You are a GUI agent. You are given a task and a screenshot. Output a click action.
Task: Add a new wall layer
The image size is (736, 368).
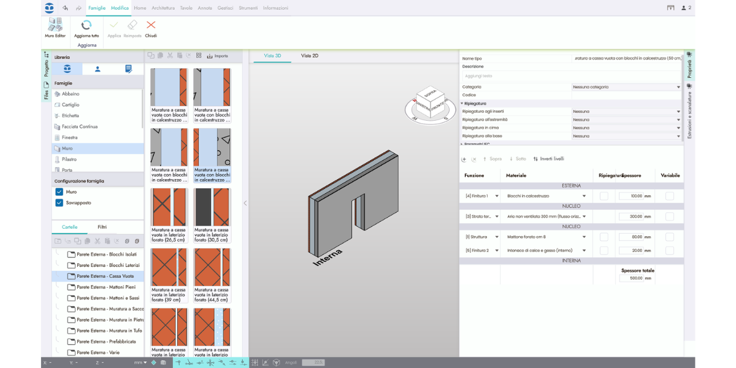[x=464, y=159]
